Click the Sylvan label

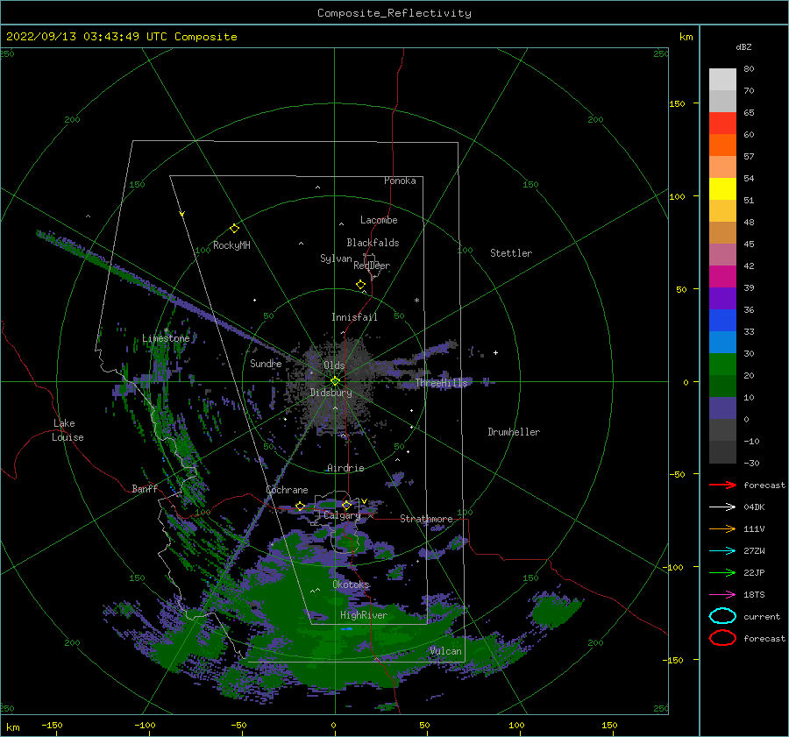(336, 259)
